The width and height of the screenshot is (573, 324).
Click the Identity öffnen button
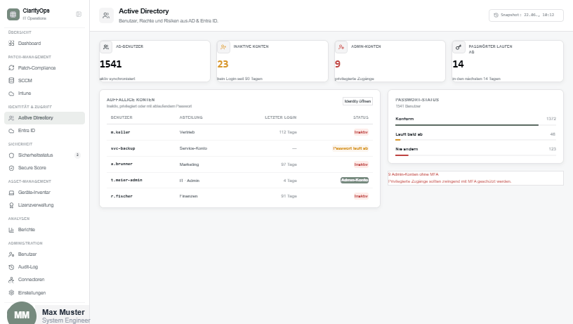pyautogui.click(x=357, y=101)
